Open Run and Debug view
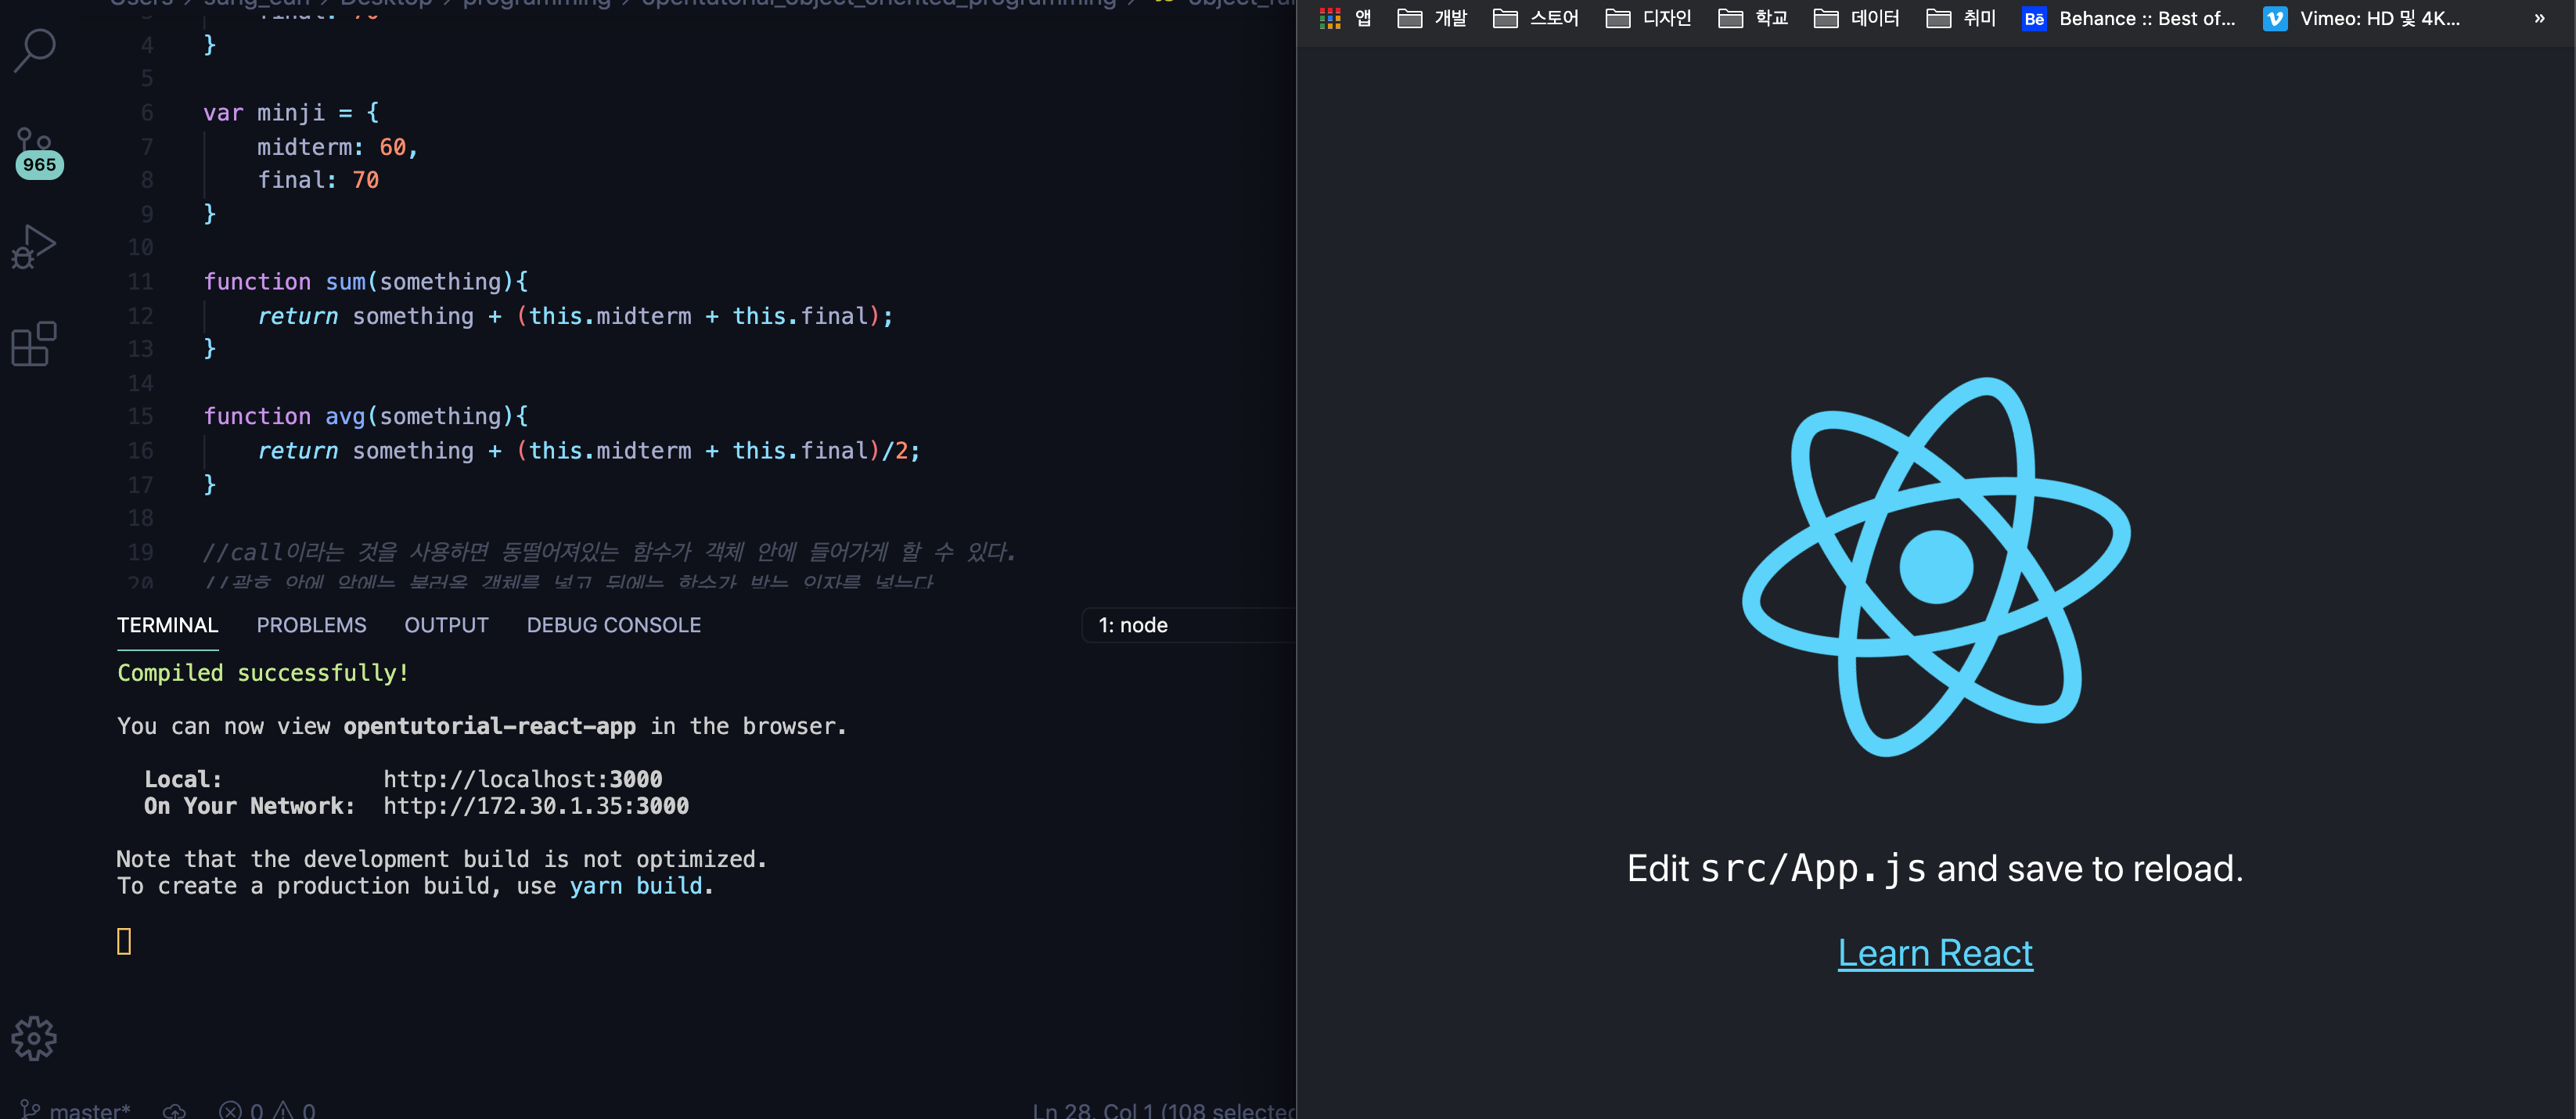This screenshot has height=1119, width=2576. (34, 246)
